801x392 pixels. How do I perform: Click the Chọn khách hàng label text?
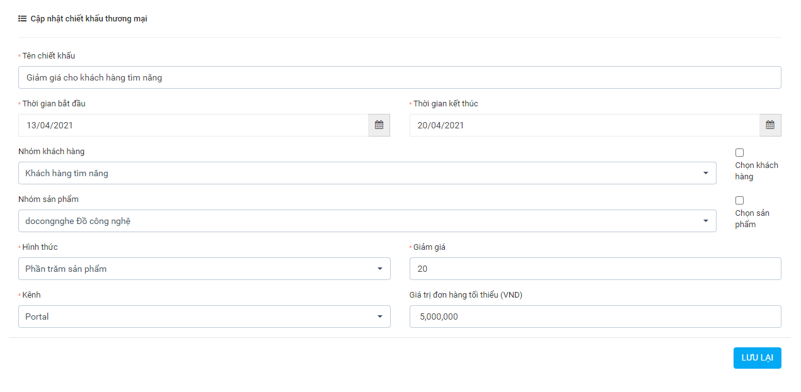tap(756, 171)
